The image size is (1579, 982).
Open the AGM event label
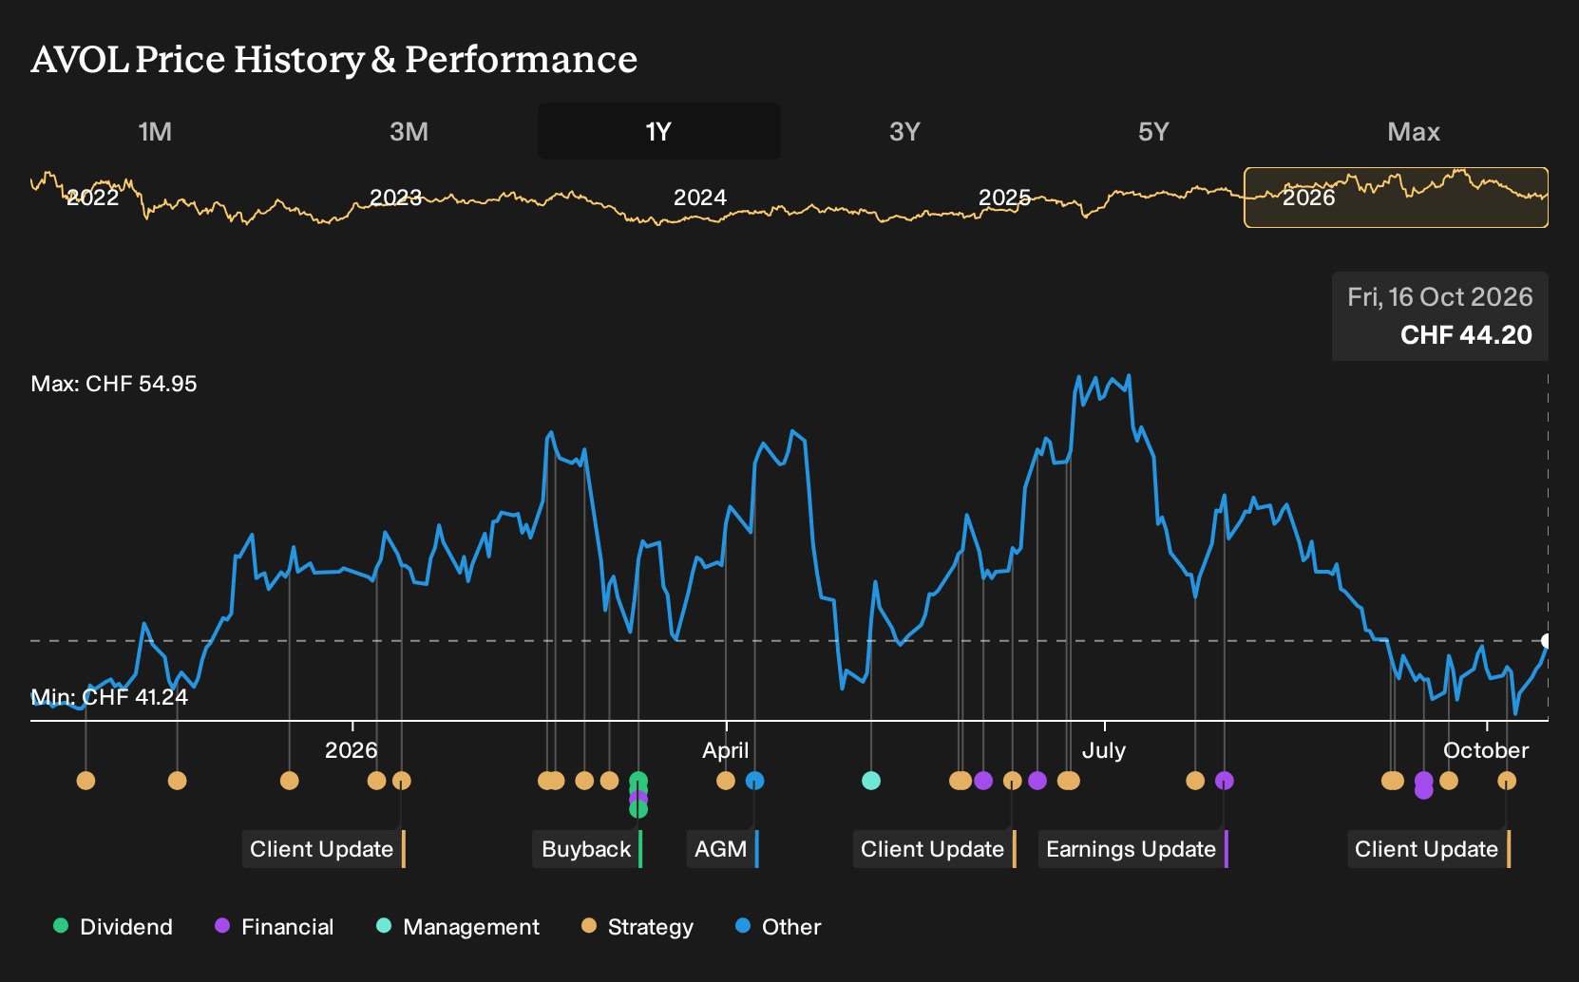(722, 849)
